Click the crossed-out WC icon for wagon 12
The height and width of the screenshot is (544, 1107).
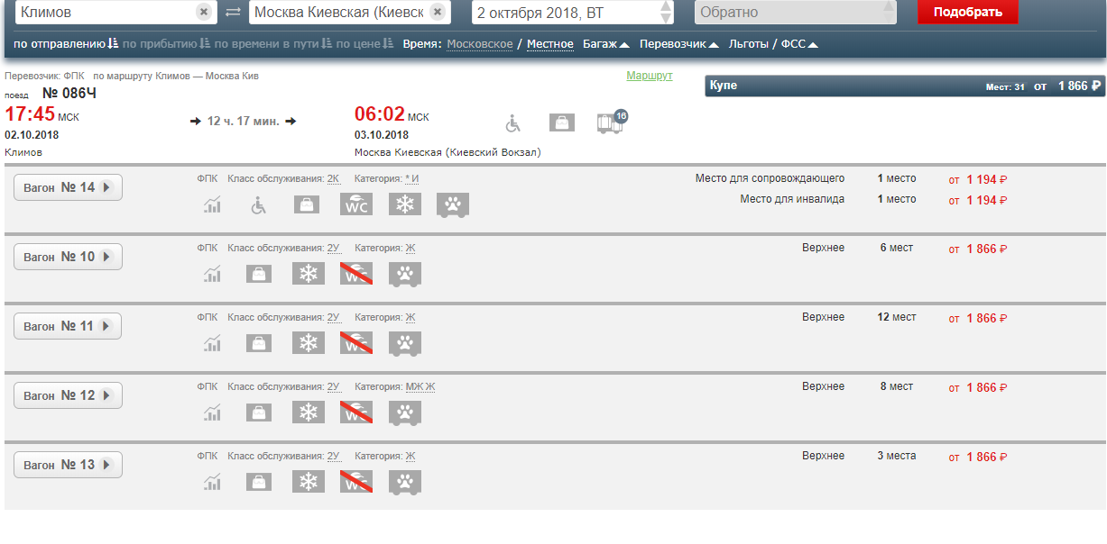point(356,413)
